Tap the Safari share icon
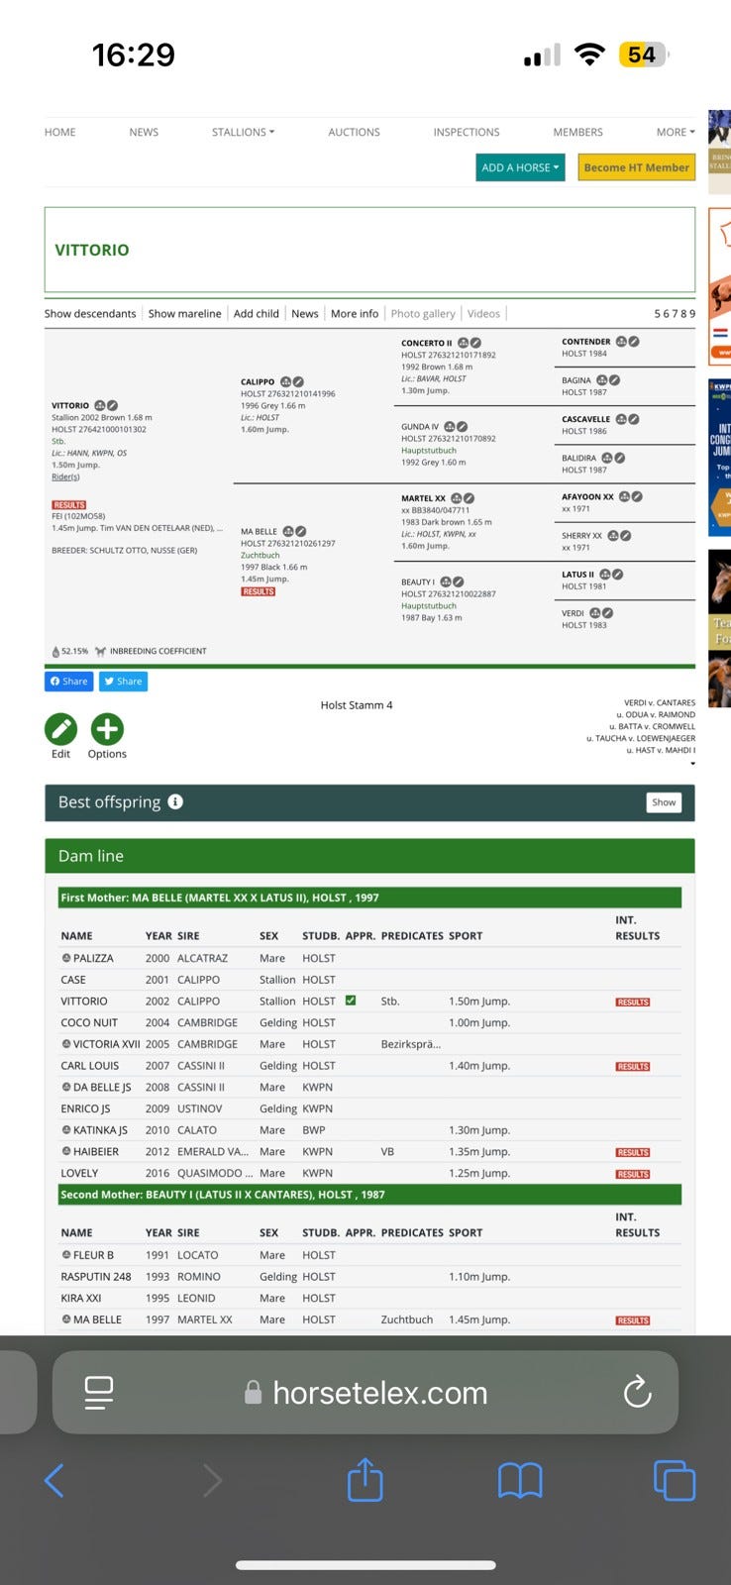731x1585 pixels. 365,1480
